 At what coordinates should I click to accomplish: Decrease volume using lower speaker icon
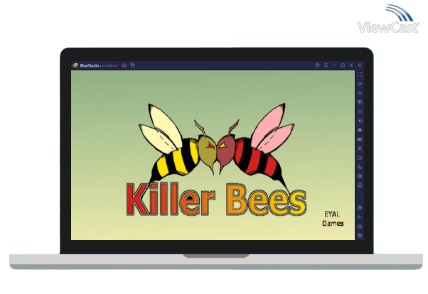360,93
